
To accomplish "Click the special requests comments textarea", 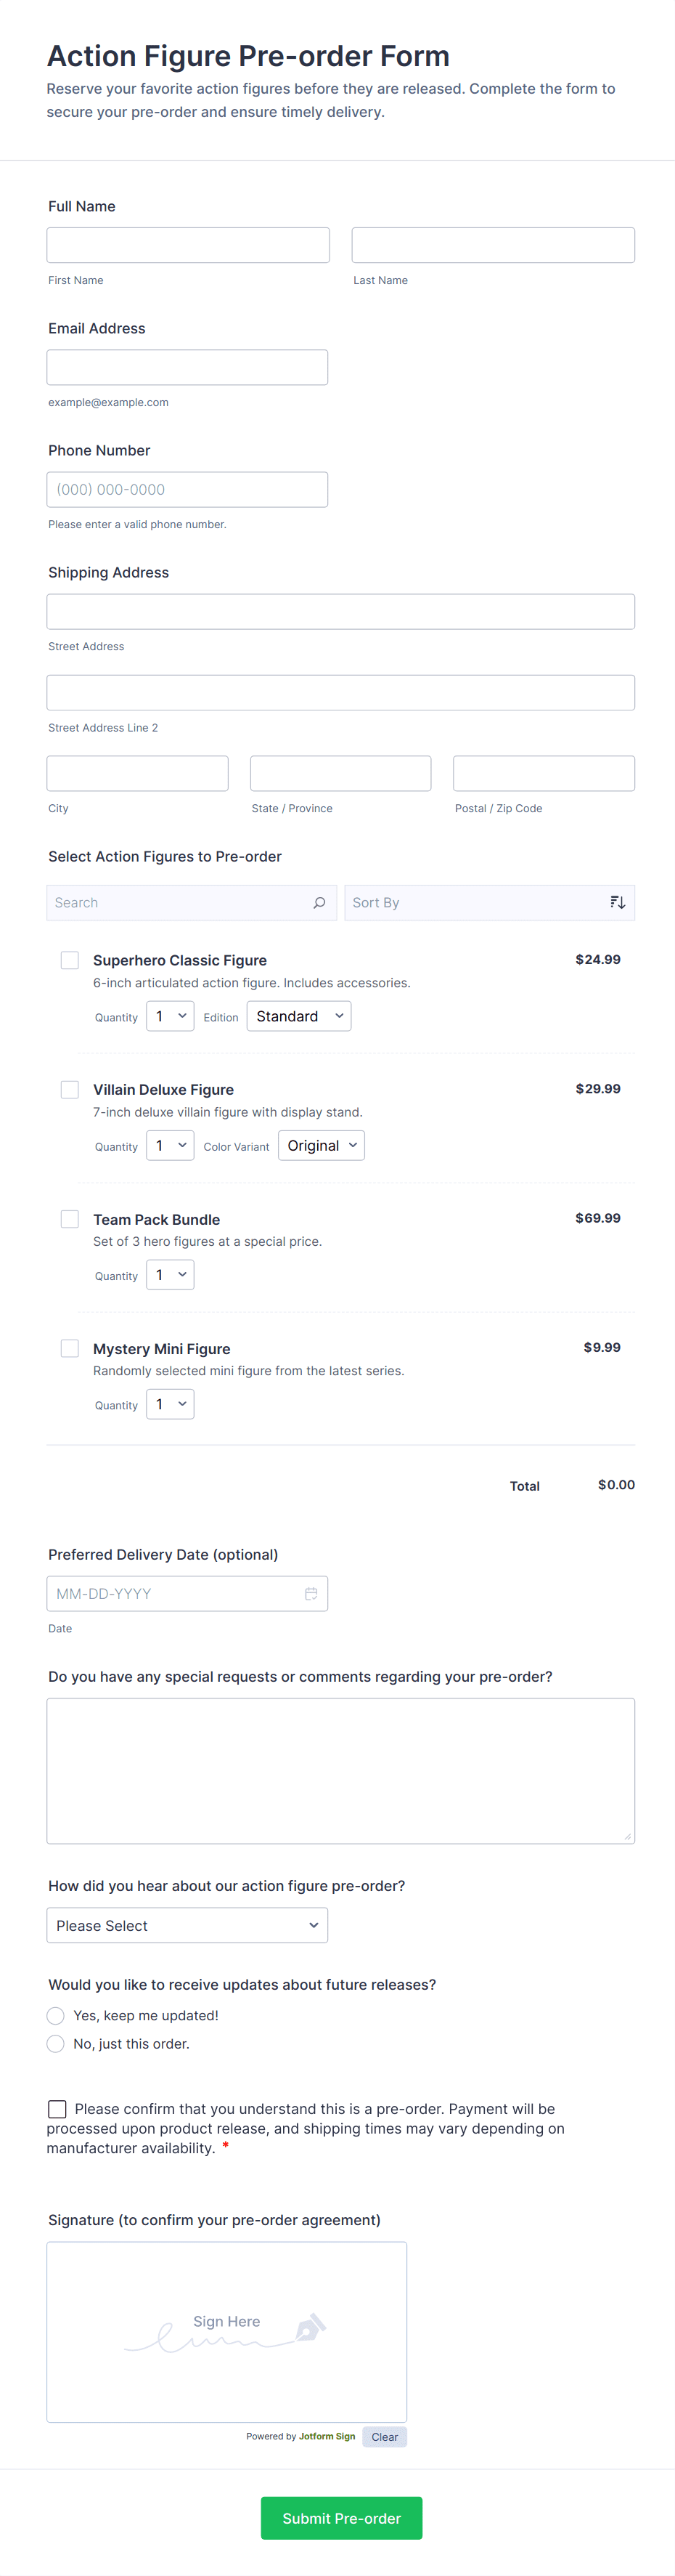I will coord(340,1770).
